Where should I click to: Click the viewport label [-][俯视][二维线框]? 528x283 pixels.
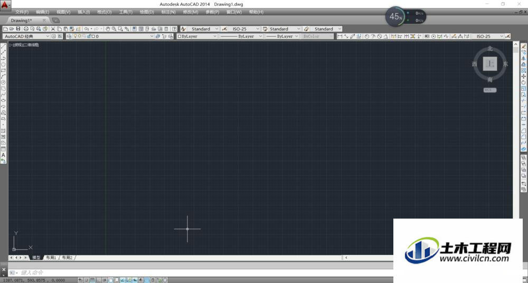(x=24, y=45)
